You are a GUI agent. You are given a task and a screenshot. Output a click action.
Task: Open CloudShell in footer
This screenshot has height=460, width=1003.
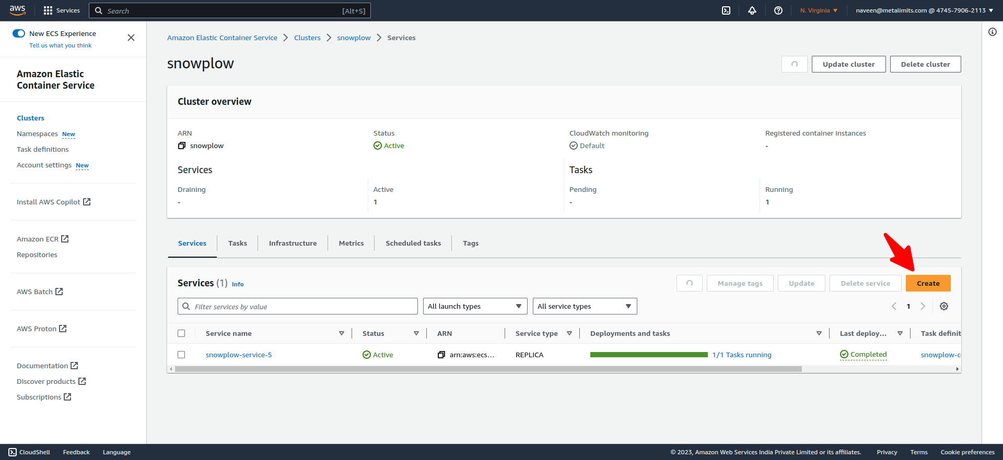click(29, 452)
